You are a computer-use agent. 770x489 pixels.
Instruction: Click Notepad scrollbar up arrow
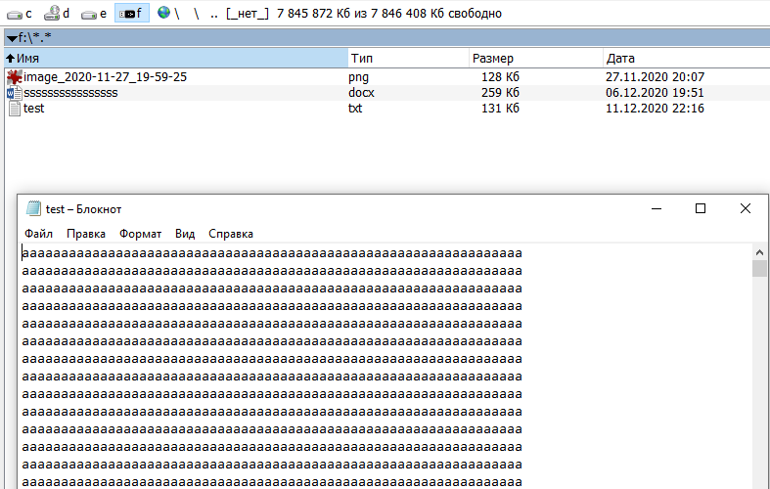(x=759, y=252)
